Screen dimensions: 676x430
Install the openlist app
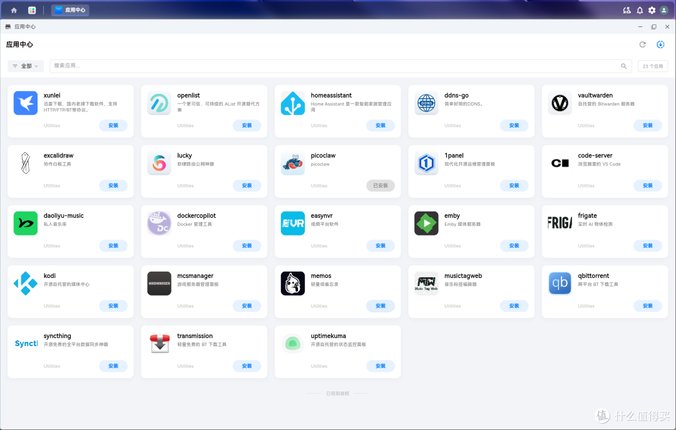tap(247, 126)
